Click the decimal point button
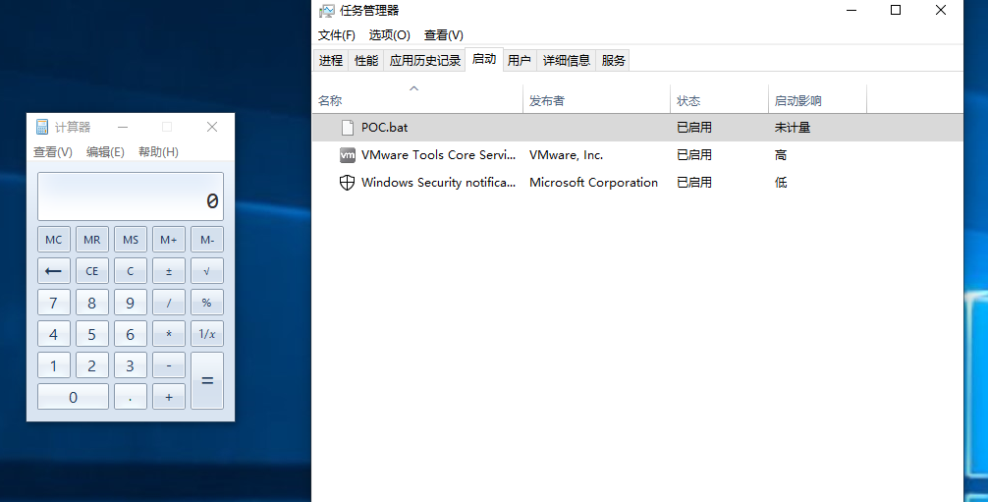 pos(131,397)
